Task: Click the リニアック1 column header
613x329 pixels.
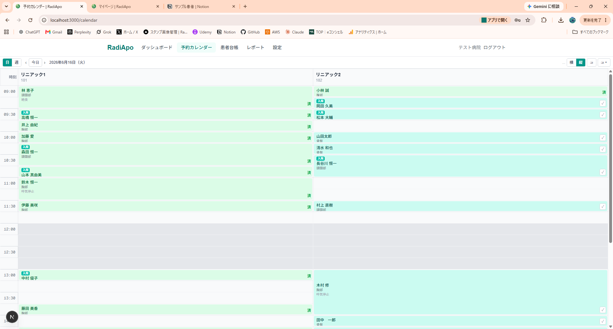Action: click(x=165, y=77)
